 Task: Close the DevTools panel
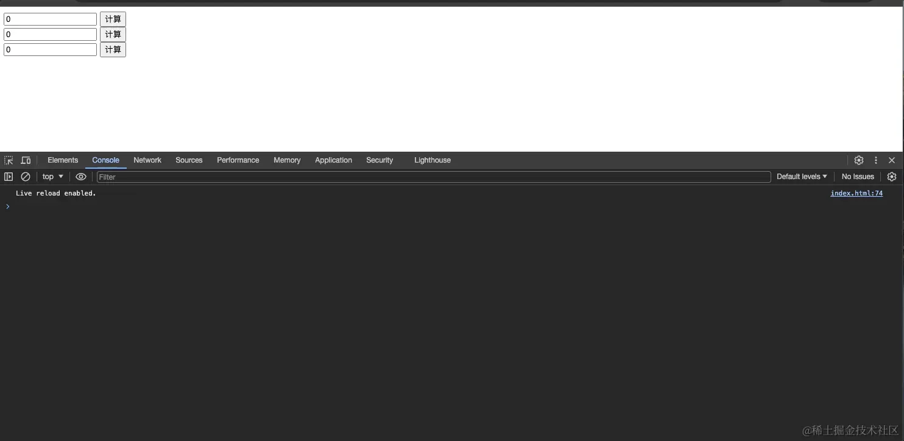892,160
